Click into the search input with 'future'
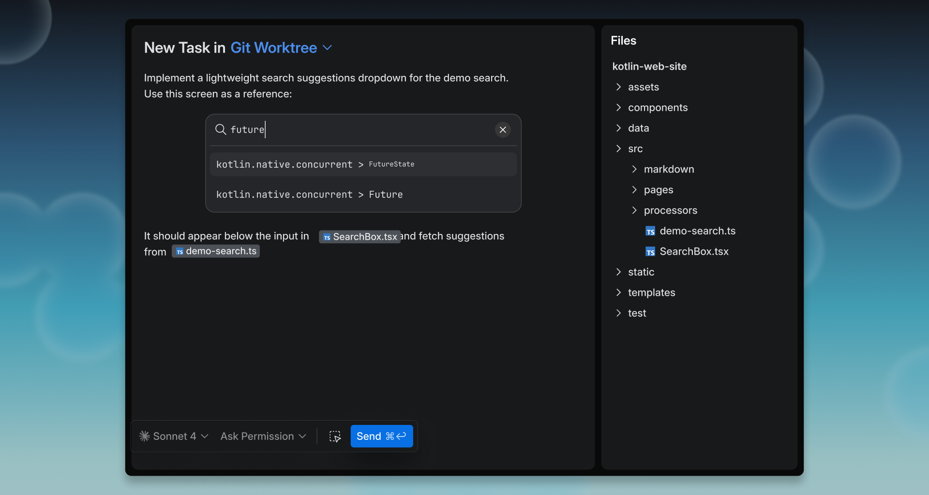 358,130
